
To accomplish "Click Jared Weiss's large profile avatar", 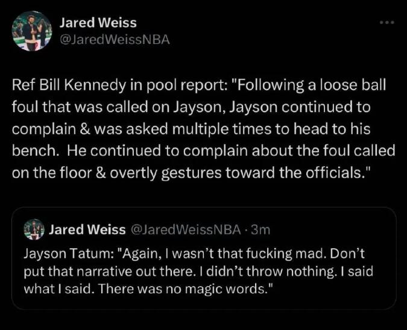I will pos(31,31).
